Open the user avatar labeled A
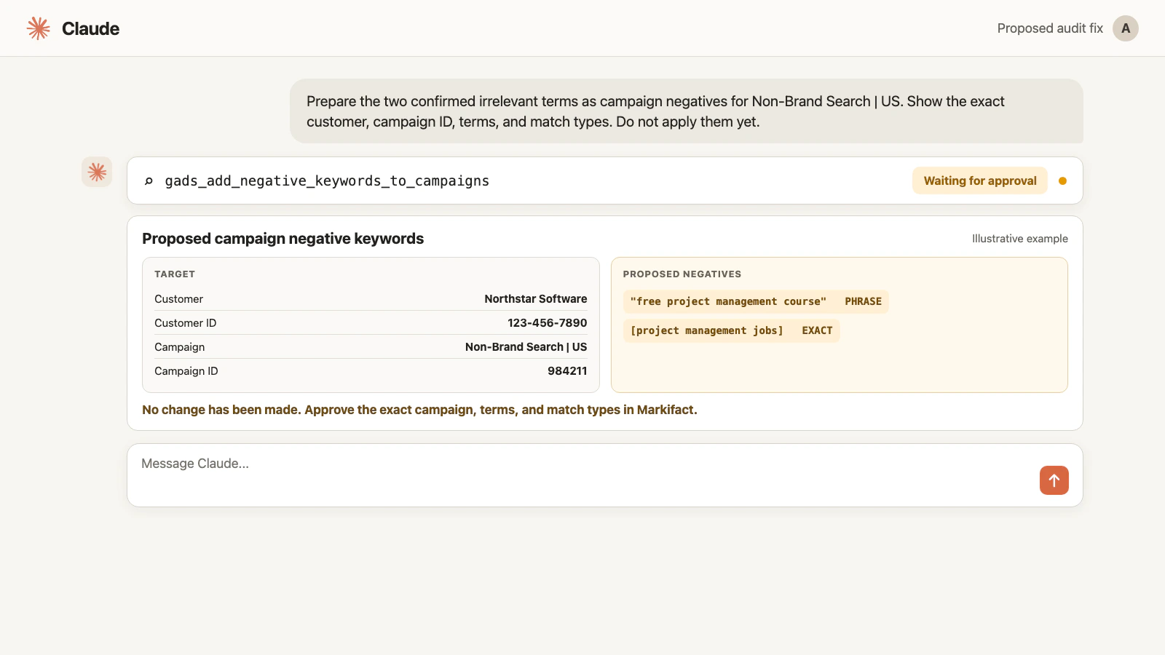This screenshot has height=655, width=1165. tap(1126, 28)
